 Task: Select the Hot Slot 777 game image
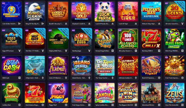(x=35, y=39)
